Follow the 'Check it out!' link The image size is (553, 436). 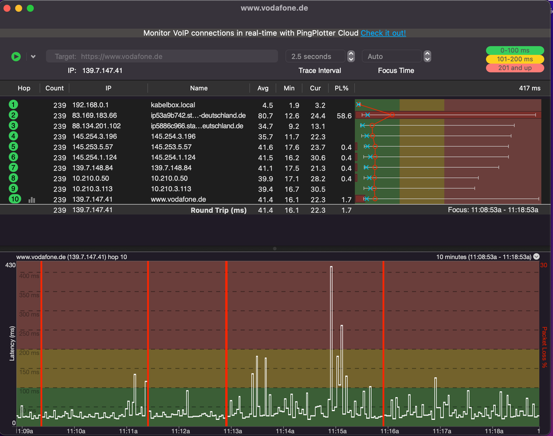pos(383,33)
